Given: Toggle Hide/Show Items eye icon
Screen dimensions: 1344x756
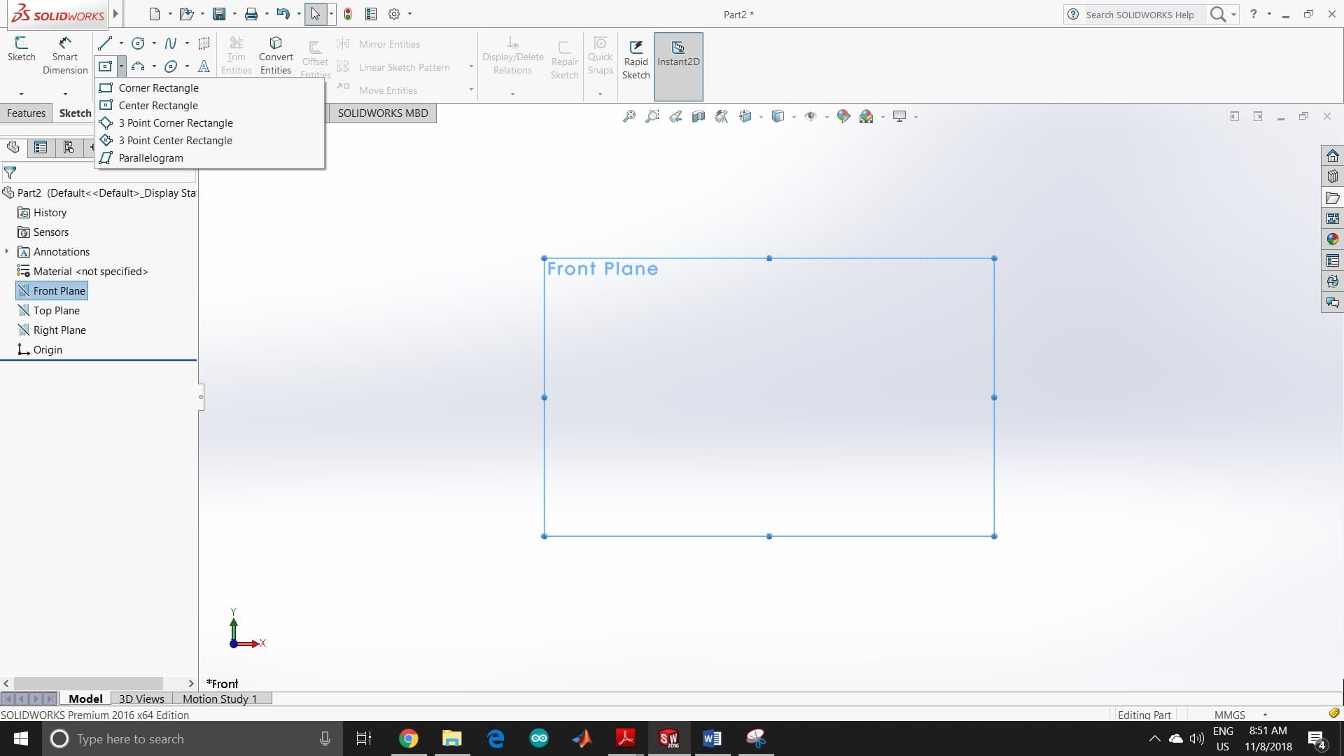Looking at the screenshot, I should pos(811,117).
